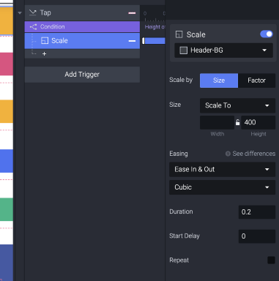Click the See differences link
This screenshot has height=281, width=279.
(254, 154)
